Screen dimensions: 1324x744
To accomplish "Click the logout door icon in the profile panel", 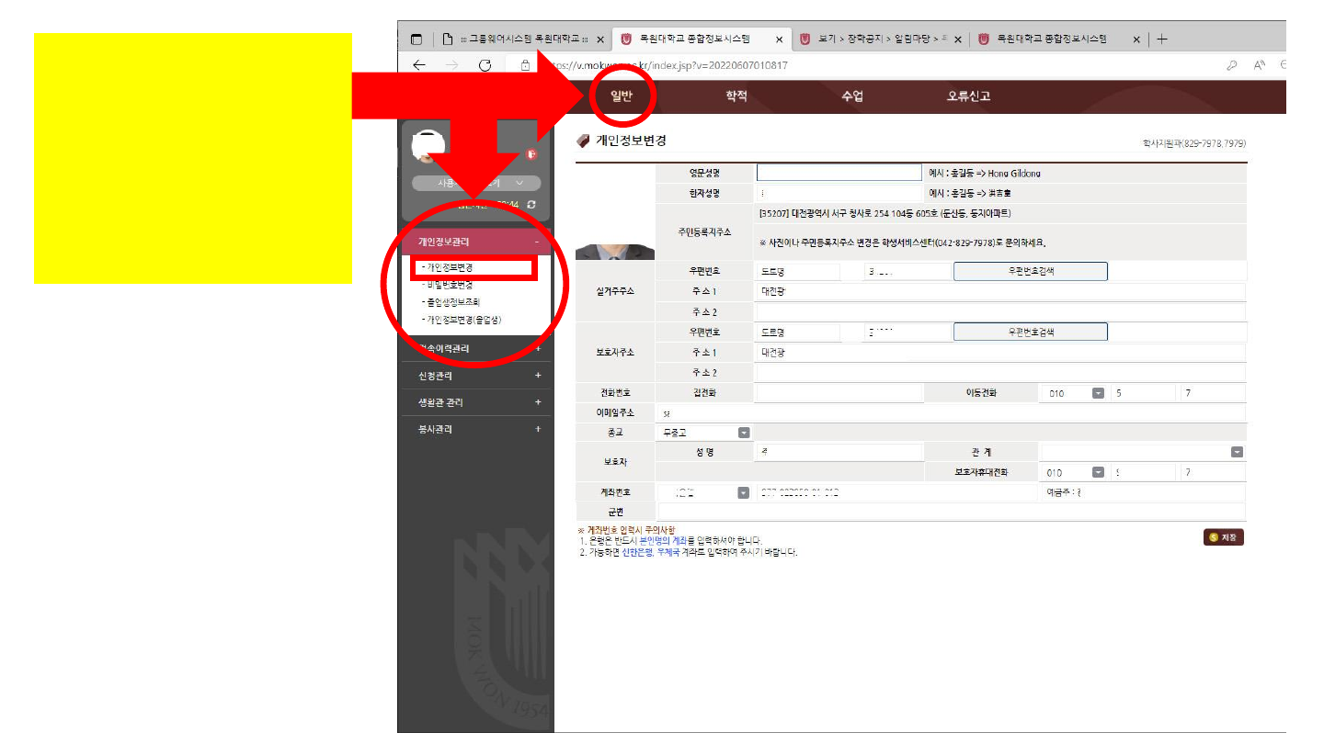I will [531, 154].
